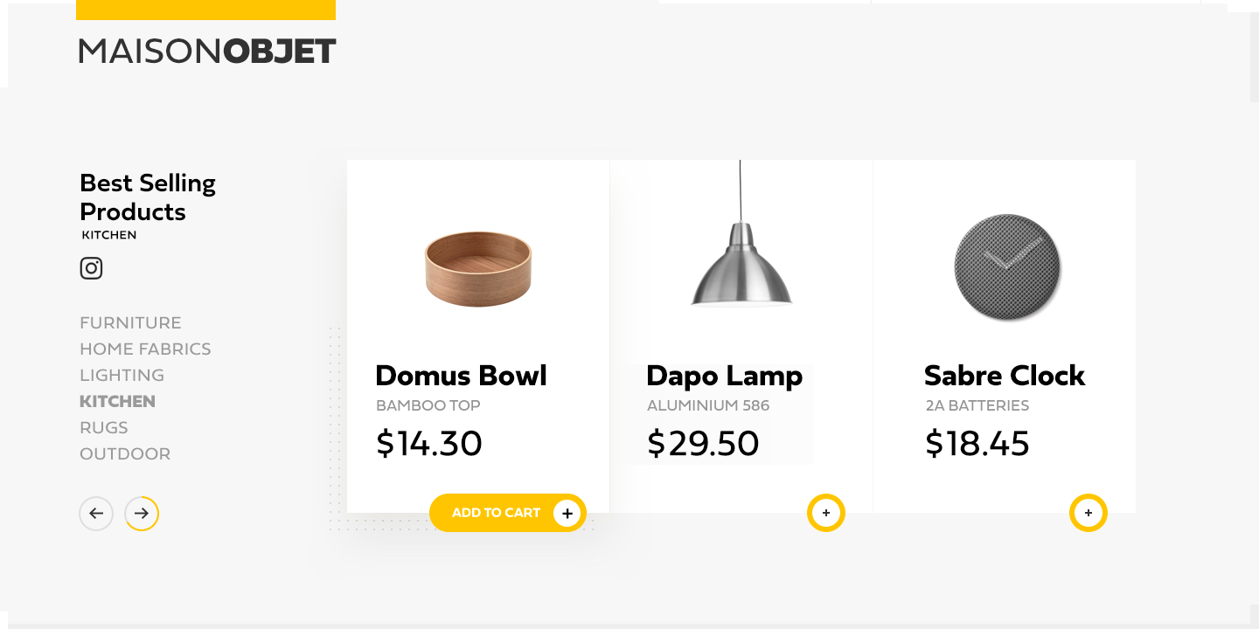Screen dimensions: 1259x629
Task: Open the Home Fabrics category
Action: [145, 349]
